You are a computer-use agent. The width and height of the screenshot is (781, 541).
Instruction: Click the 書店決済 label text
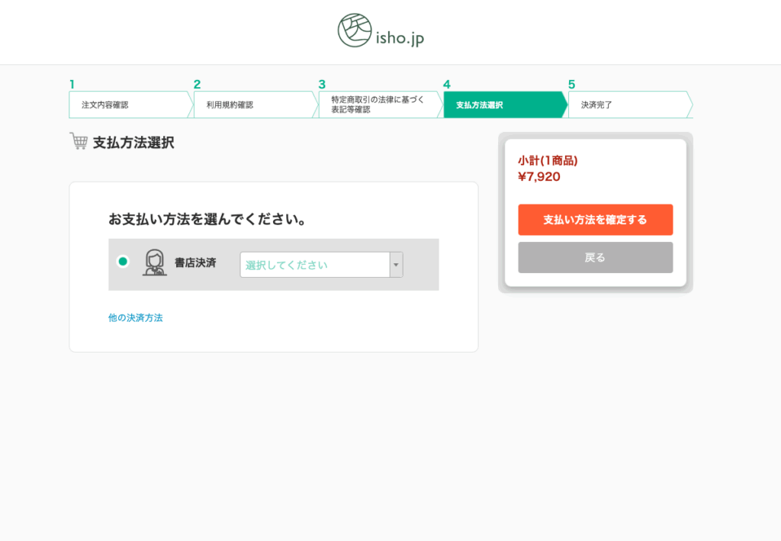click(195, 262)
